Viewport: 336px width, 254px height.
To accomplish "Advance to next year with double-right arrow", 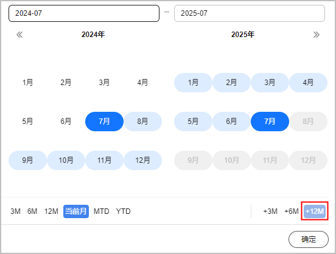I will point(317,35).
